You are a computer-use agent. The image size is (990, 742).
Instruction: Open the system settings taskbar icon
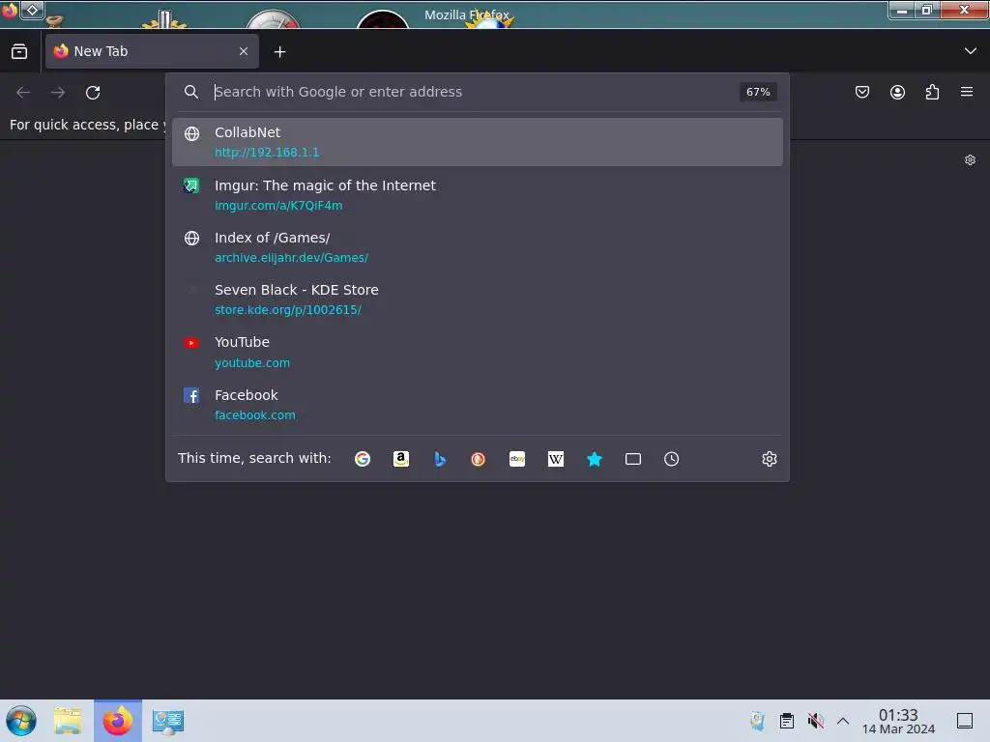point(168,721)
